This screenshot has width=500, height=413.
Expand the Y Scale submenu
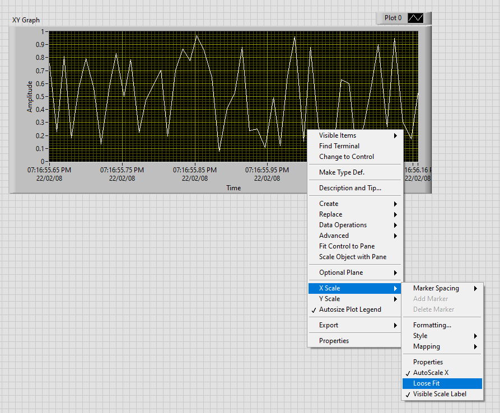(354, 299)
